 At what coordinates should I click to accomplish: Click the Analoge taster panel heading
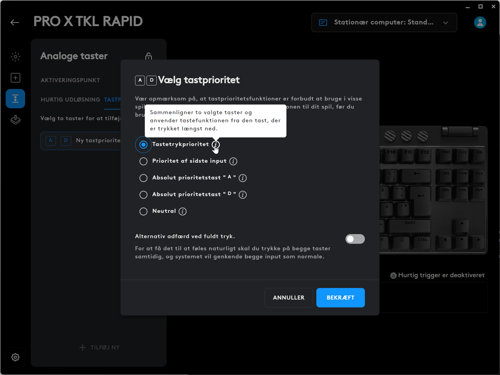[x=74, y=56]
